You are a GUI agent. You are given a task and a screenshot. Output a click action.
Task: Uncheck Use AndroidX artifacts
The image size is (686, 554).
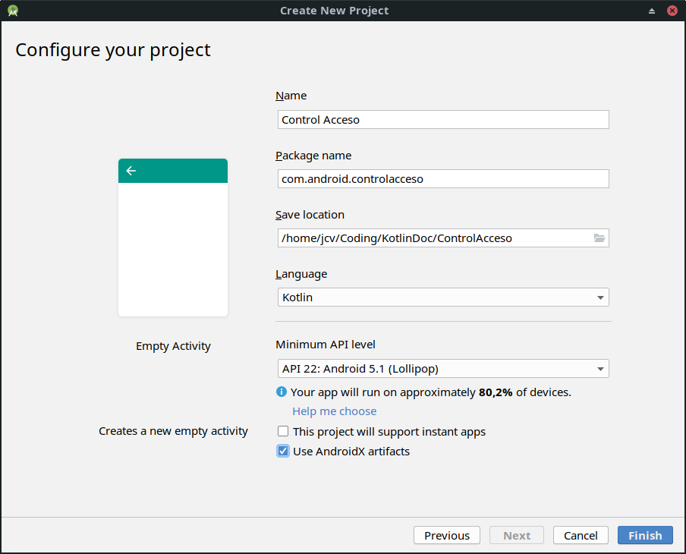pyautogui.click(x=283, y=452)
